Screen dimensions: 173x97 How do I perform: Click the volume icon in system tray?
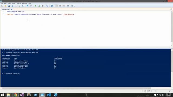point(163,95)
